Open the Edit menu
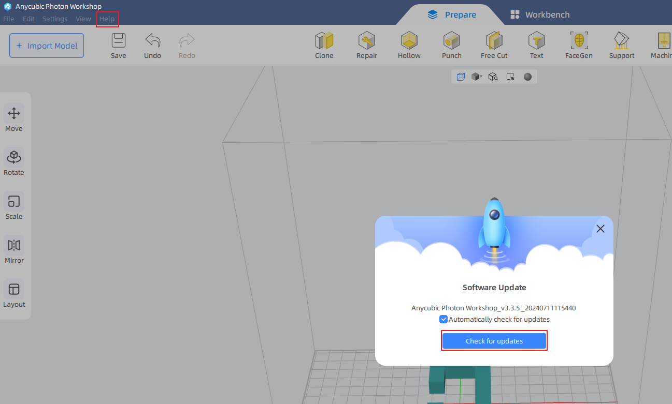This screenshot has height=404, width=672. coord(28,19)
